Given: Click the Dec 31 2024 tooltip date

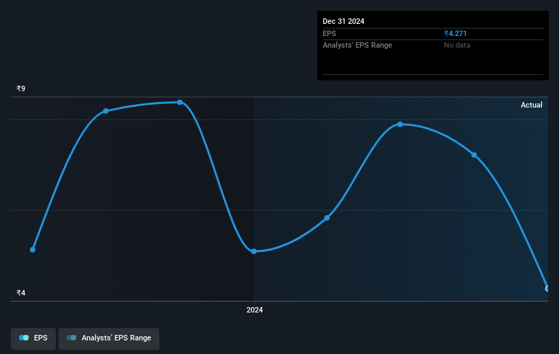Looking at the screenshot, I should pos(343,21).
